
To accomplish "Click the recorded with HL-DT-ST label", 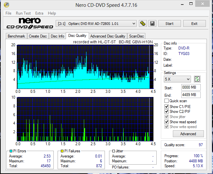I will point(113,42).
